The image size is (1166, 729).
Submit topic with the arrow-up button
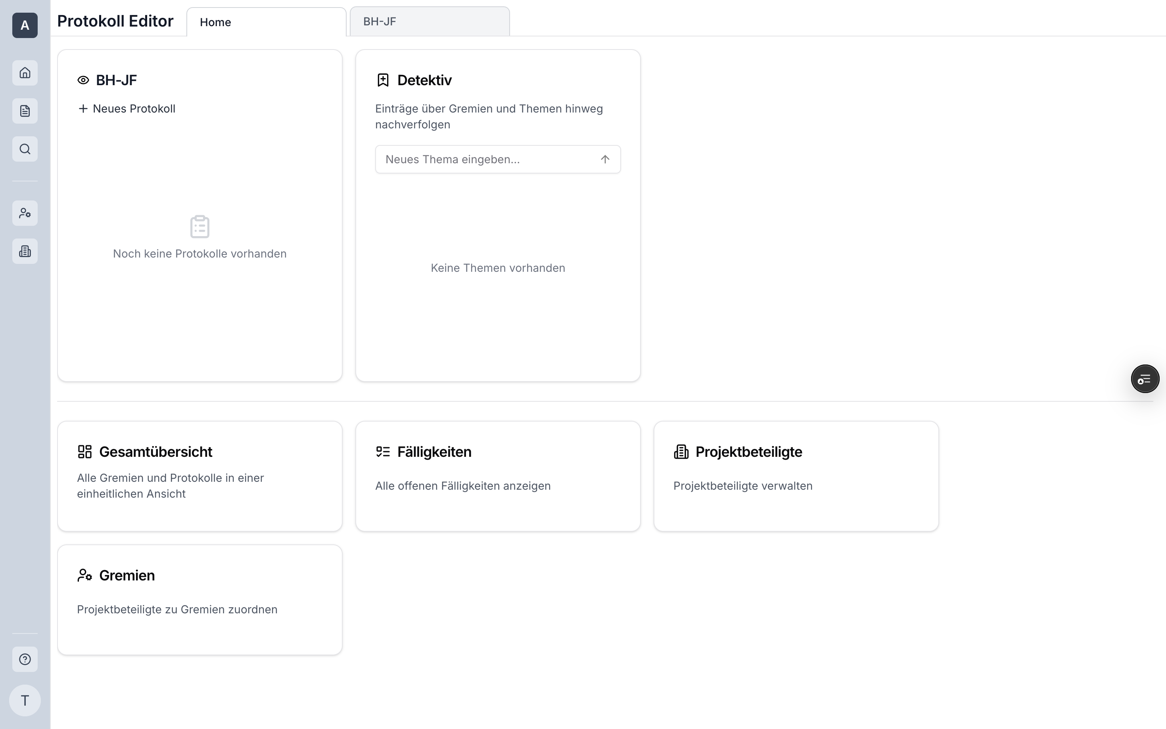pos(605,159)
